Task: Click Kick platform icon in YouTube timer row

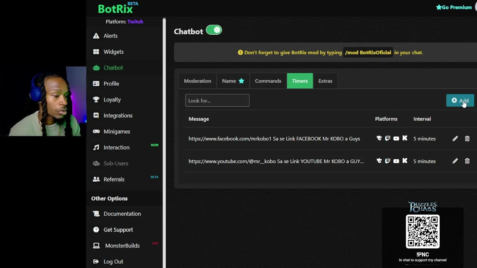Action: (x=405, y=161)
